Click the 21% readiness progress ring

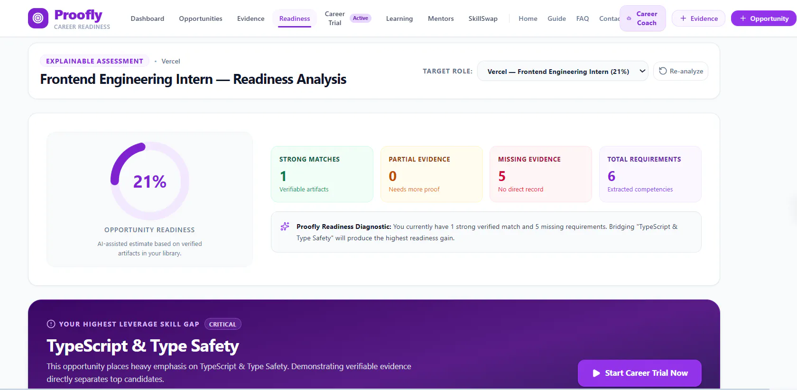149,181
